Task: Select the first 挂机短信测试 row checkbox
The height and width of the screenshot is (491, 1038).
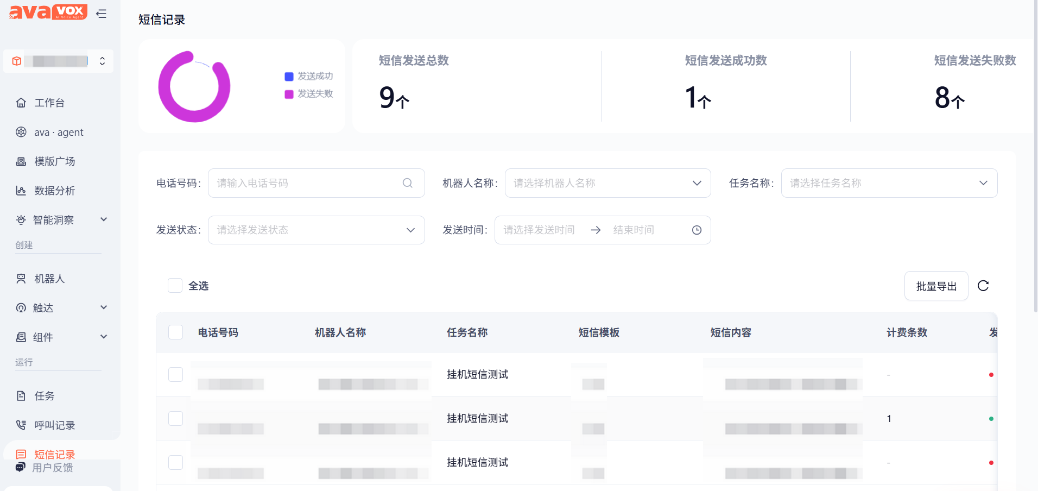Action: [x=176, y=374]
